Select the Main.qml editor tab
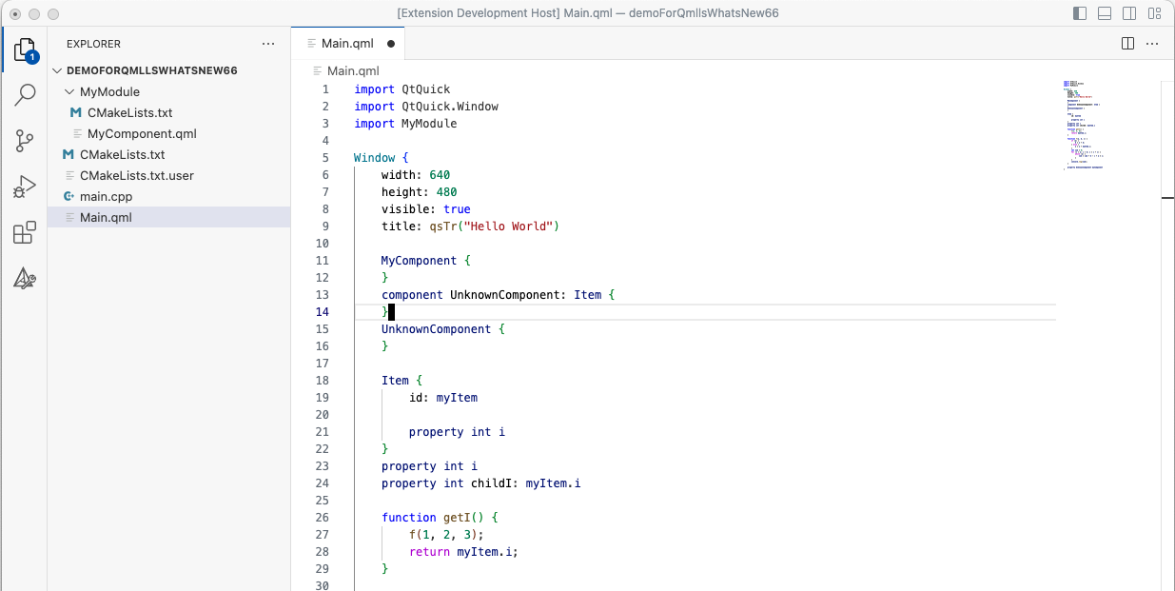Screen dimensions: 1175x591 (x=346, y=44)
